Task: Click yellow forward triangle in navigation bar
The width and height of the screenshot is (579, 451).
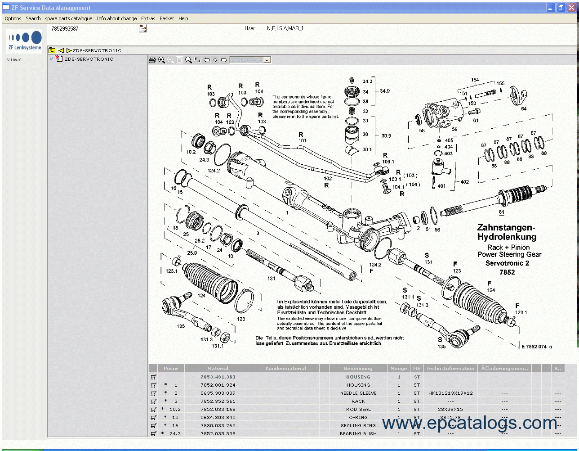Action: coord(69,50)
